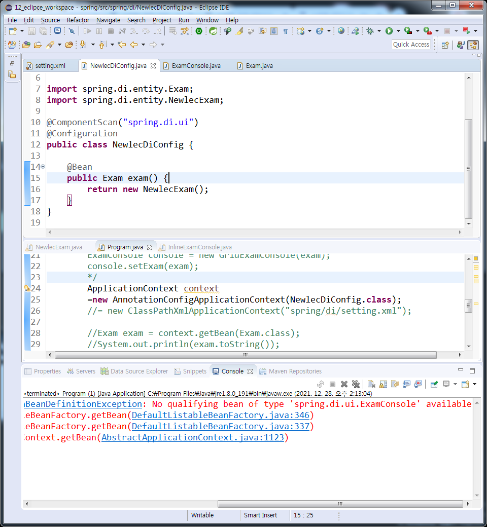Open the DefaultListableBeanFactory.java:337 link
487x527 pixels.
pyautogui.click(x=221, y=427)
